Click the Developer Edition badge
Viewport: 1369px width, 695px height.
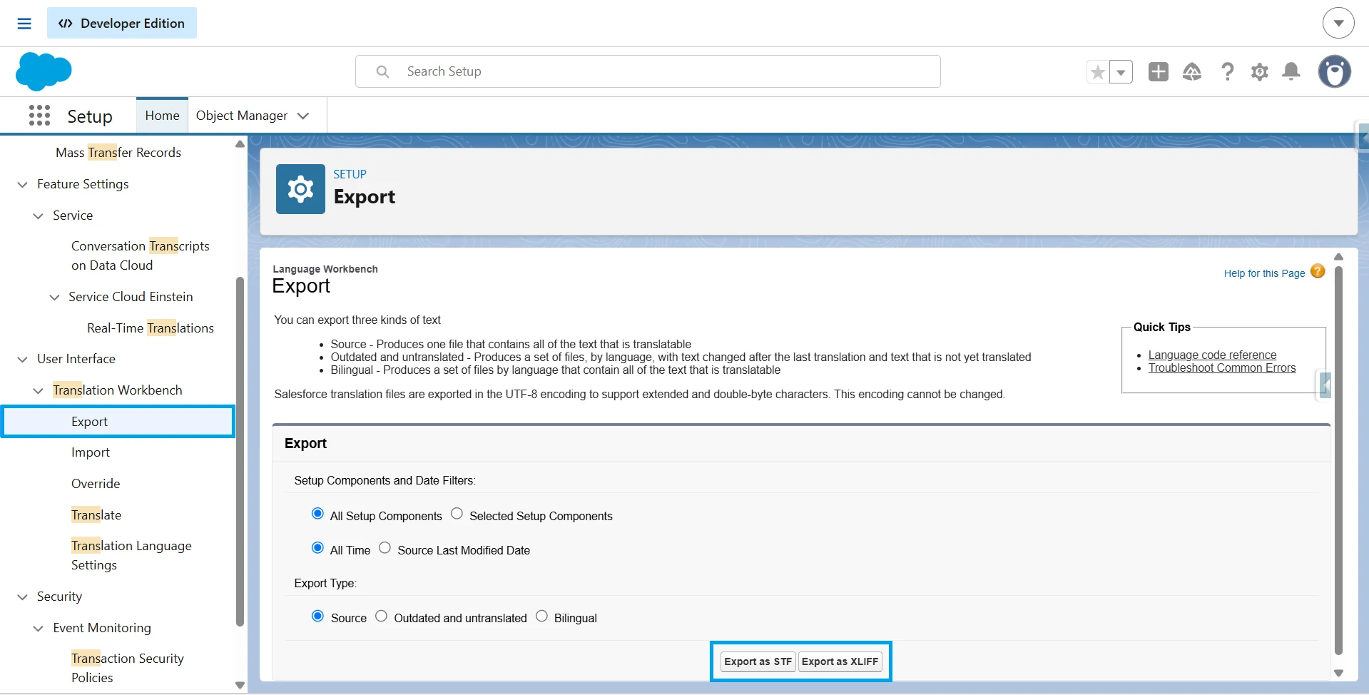pyautogui.click(x=122, y=24)
